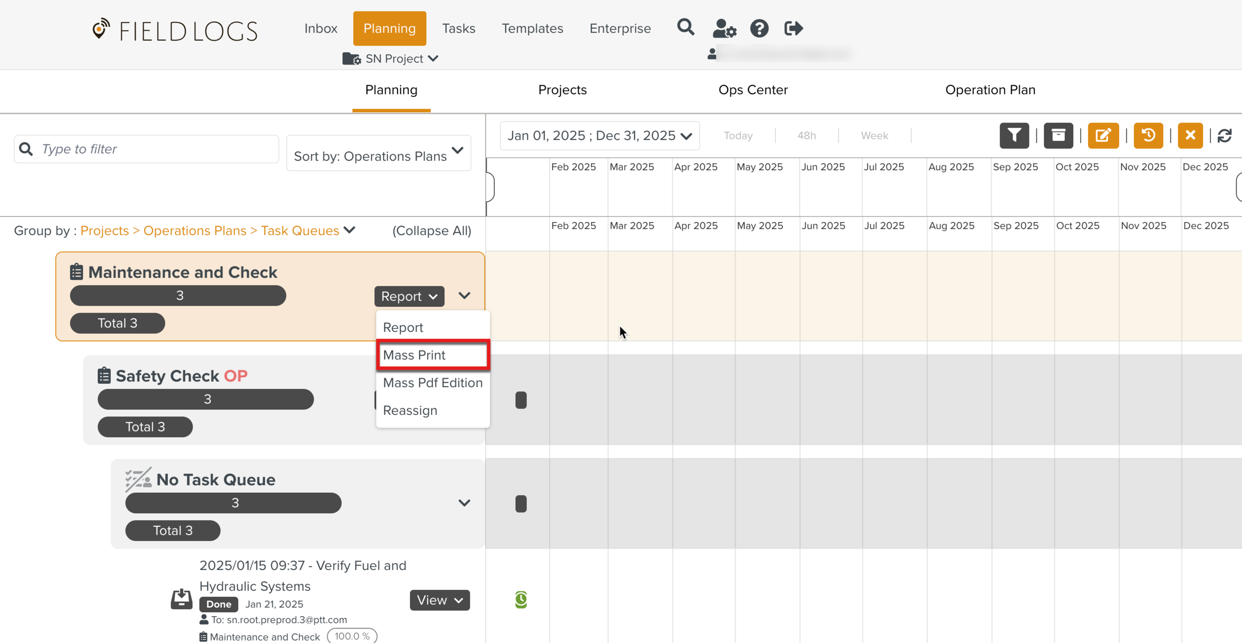Collapse the No Task Queue group chevron

coord(464,503)
